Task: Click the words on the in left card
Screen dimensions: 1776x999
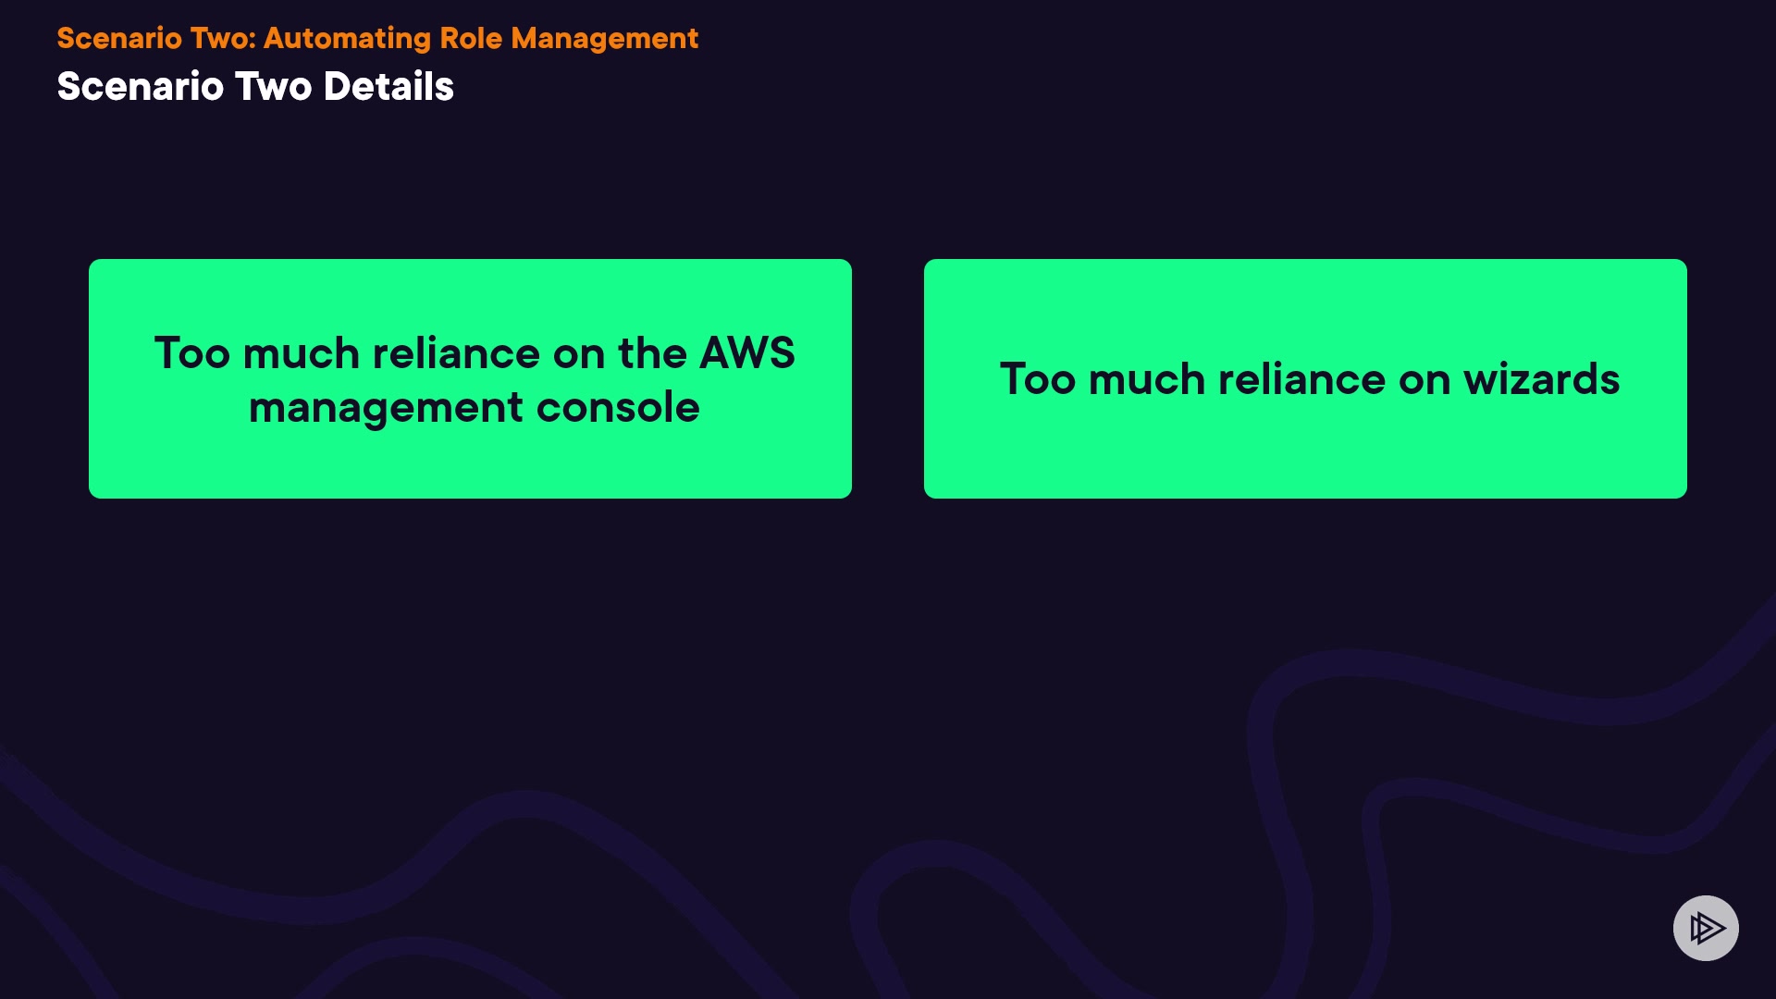Action: click(x=619, y=352)
